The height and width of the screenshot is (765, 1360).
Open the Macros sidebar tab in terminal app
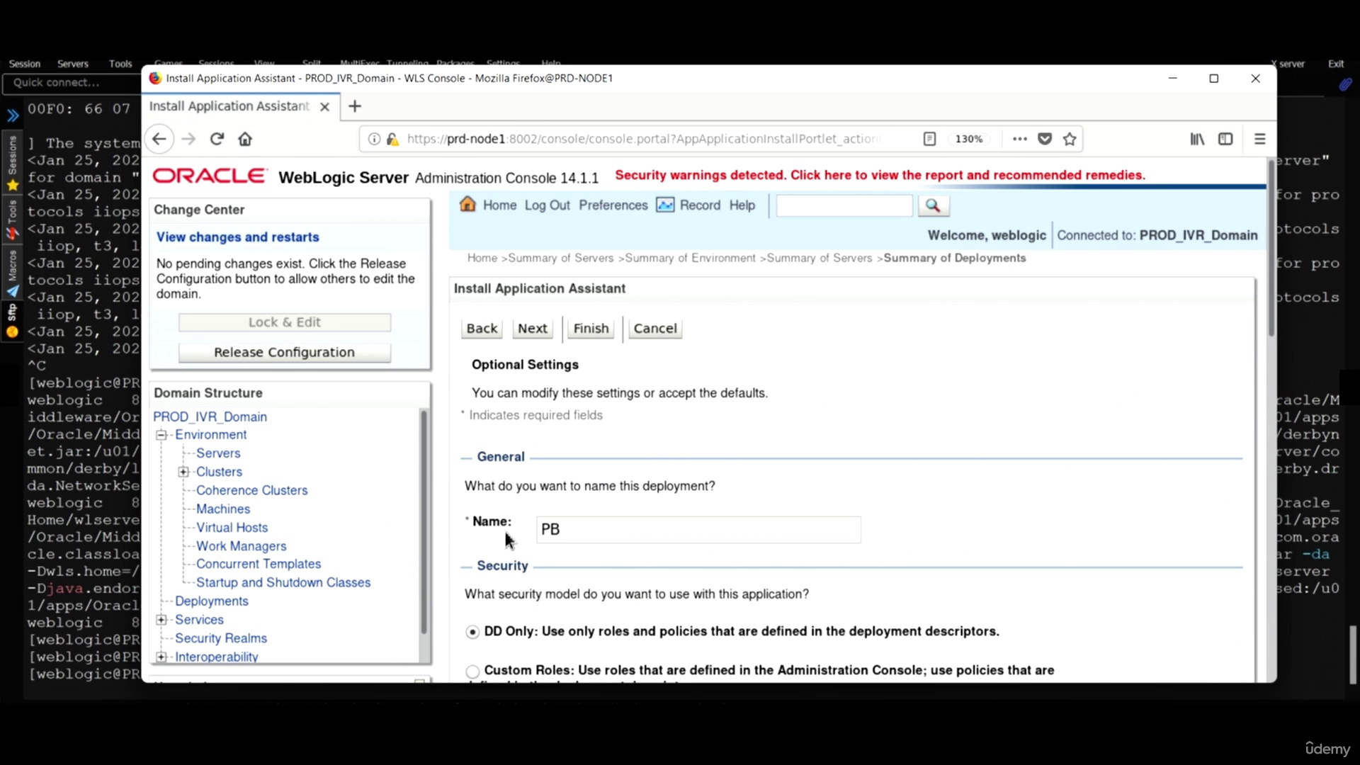click(x=12, y=273)
